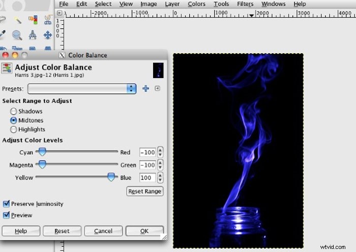This screenshot has width=356, height=252.
Task: Disable the Preserve luminosity checkbox
Action: 6,204
